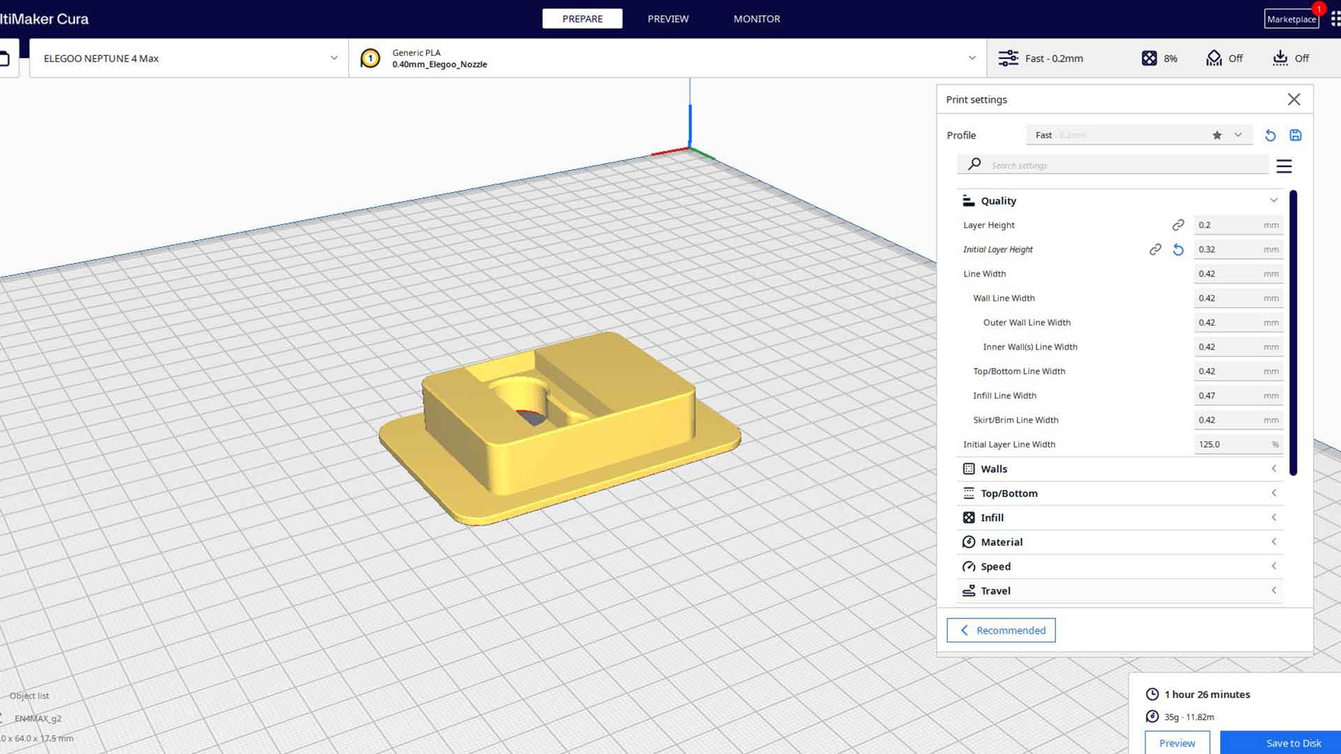The image size is (1341, 754).
Task: Open the Marketplace button
Action: tap(1291, 19)
